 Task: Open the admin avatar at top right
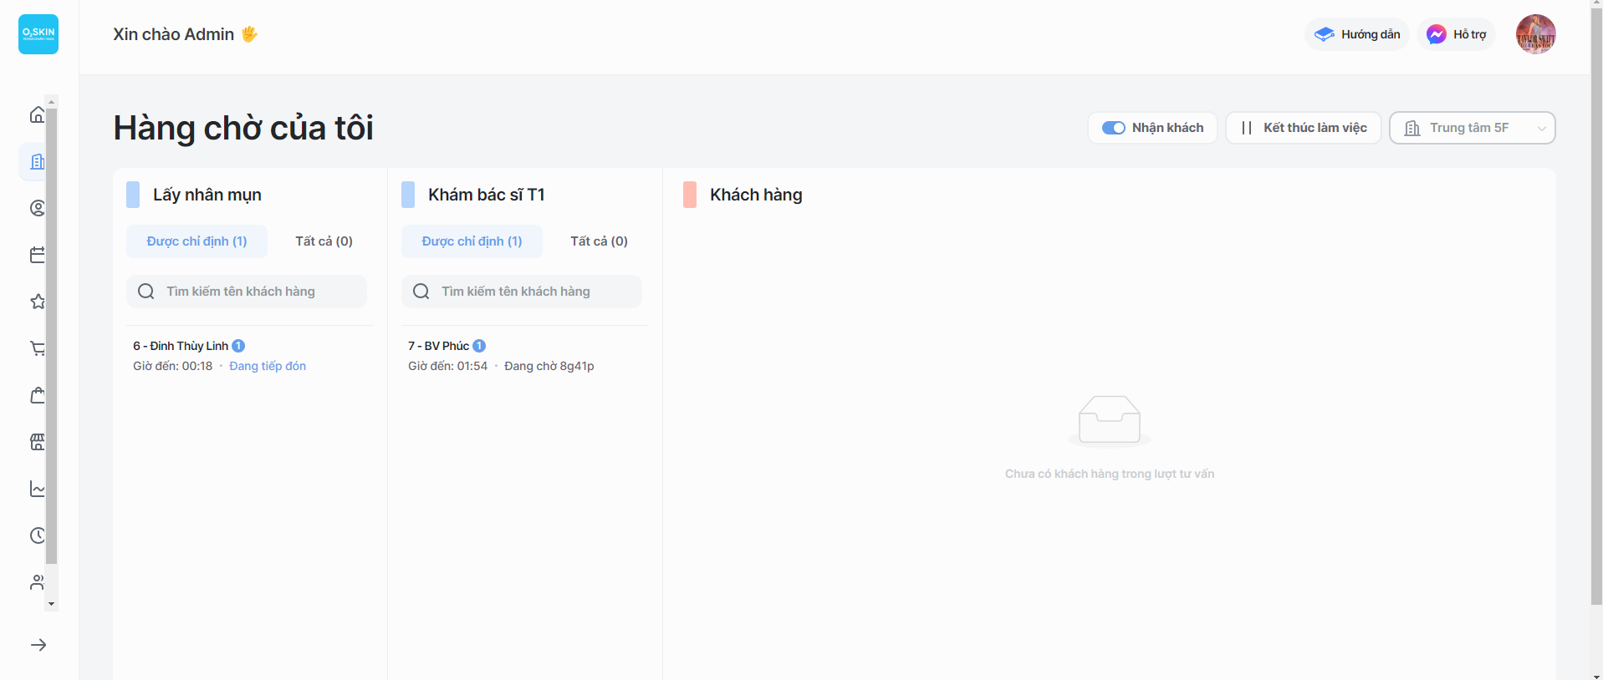pyautogui.click(x=1535, y=34)
